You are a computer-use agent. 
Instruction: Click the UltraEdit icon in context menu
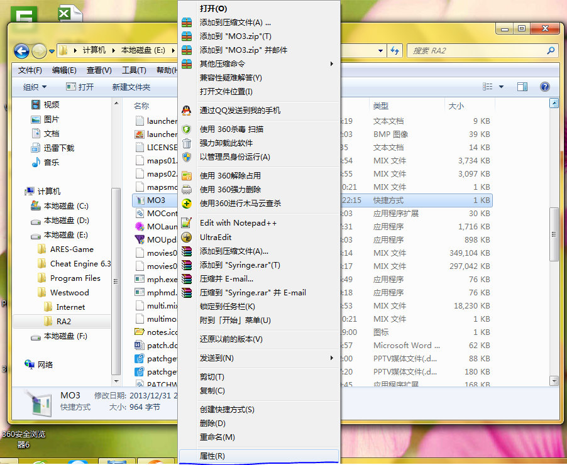click(187, 237)
